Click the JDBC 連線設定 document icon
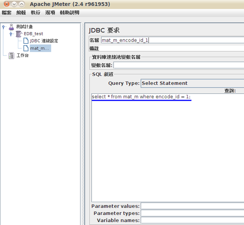The image size is (244, 225). click(26, 41)
